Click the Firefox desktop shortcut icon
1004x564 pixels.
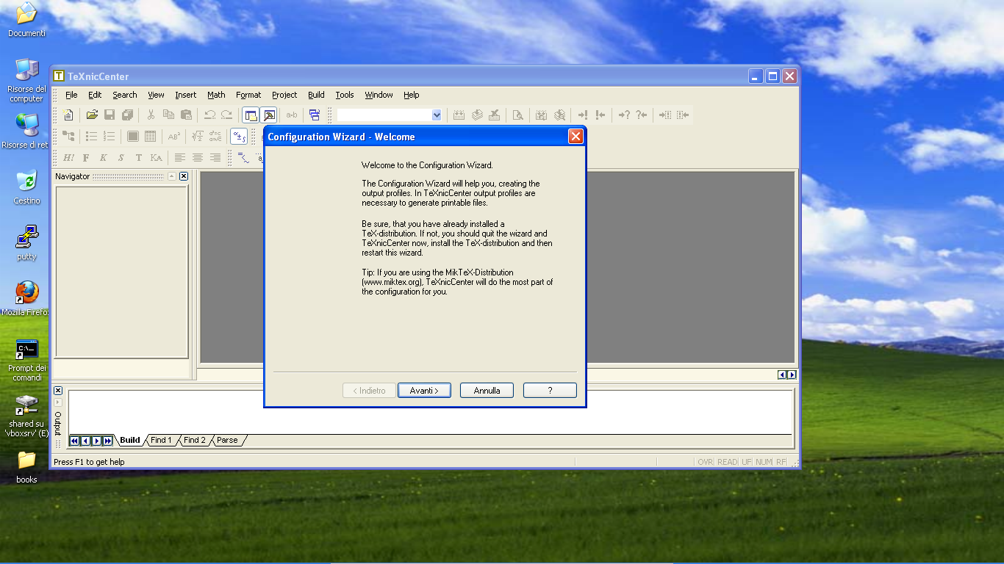(26, 292)
